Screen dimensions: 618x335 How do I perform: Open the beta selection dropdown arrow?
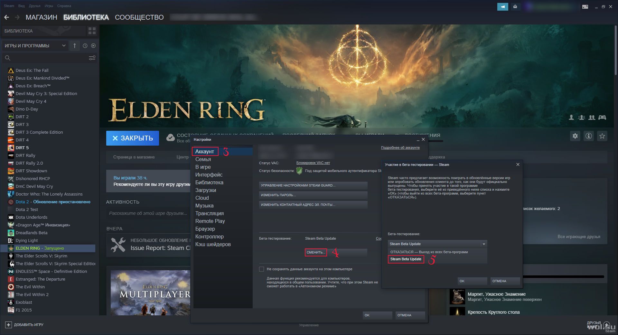[x=483, y=244]
